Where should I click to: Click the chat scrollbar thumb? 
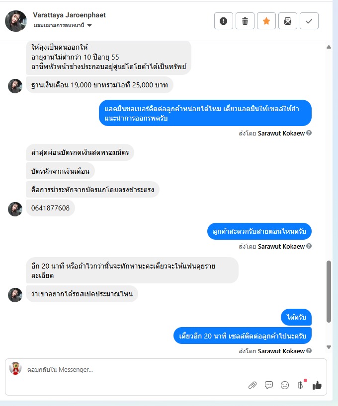tap(329, 291)
